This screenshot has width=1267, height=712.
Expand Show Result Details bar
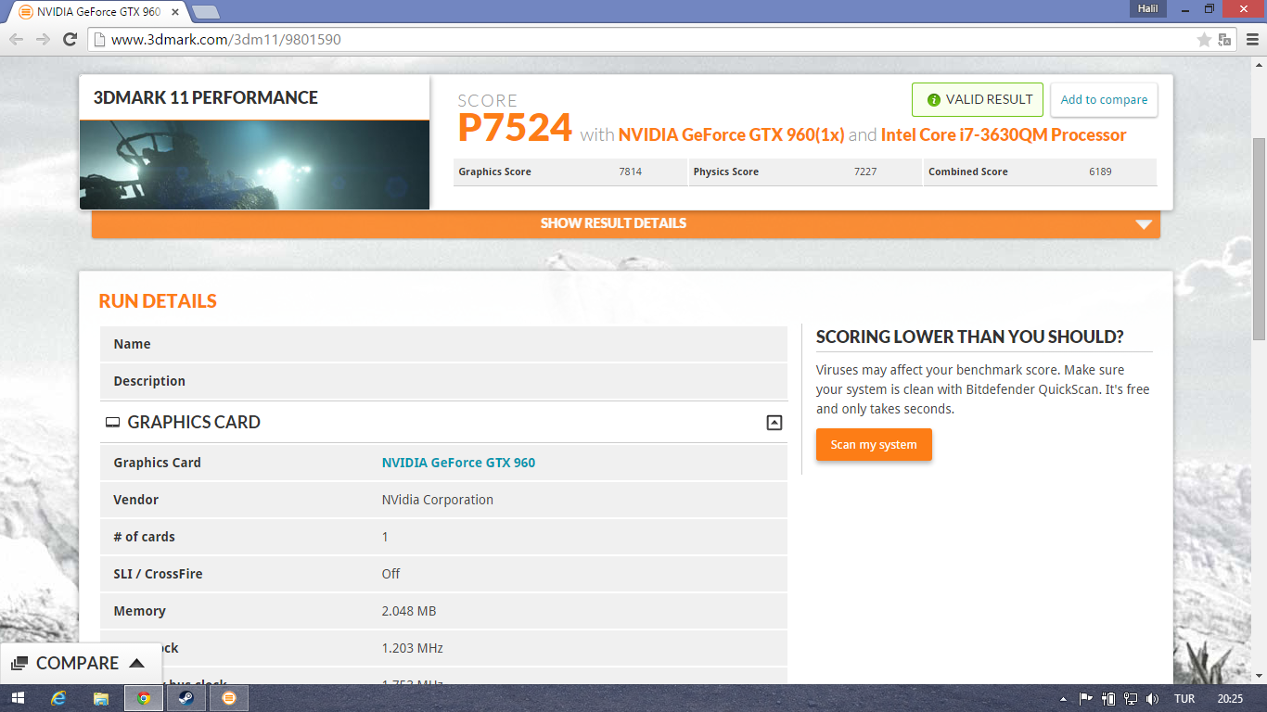(625, 223)
